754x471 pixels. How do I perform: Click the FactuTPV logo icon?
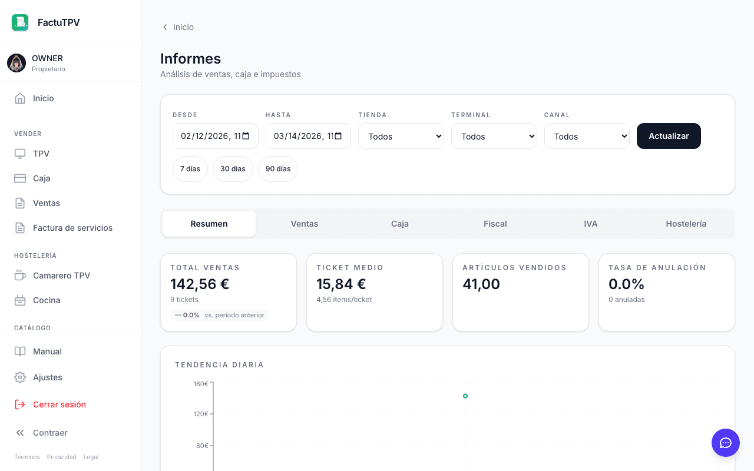20,22
